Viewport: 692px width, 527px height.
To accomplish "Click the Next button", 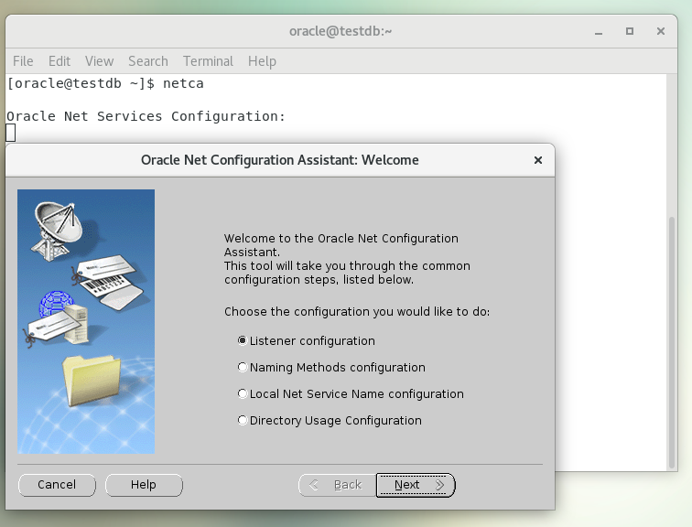I will 415,485.
